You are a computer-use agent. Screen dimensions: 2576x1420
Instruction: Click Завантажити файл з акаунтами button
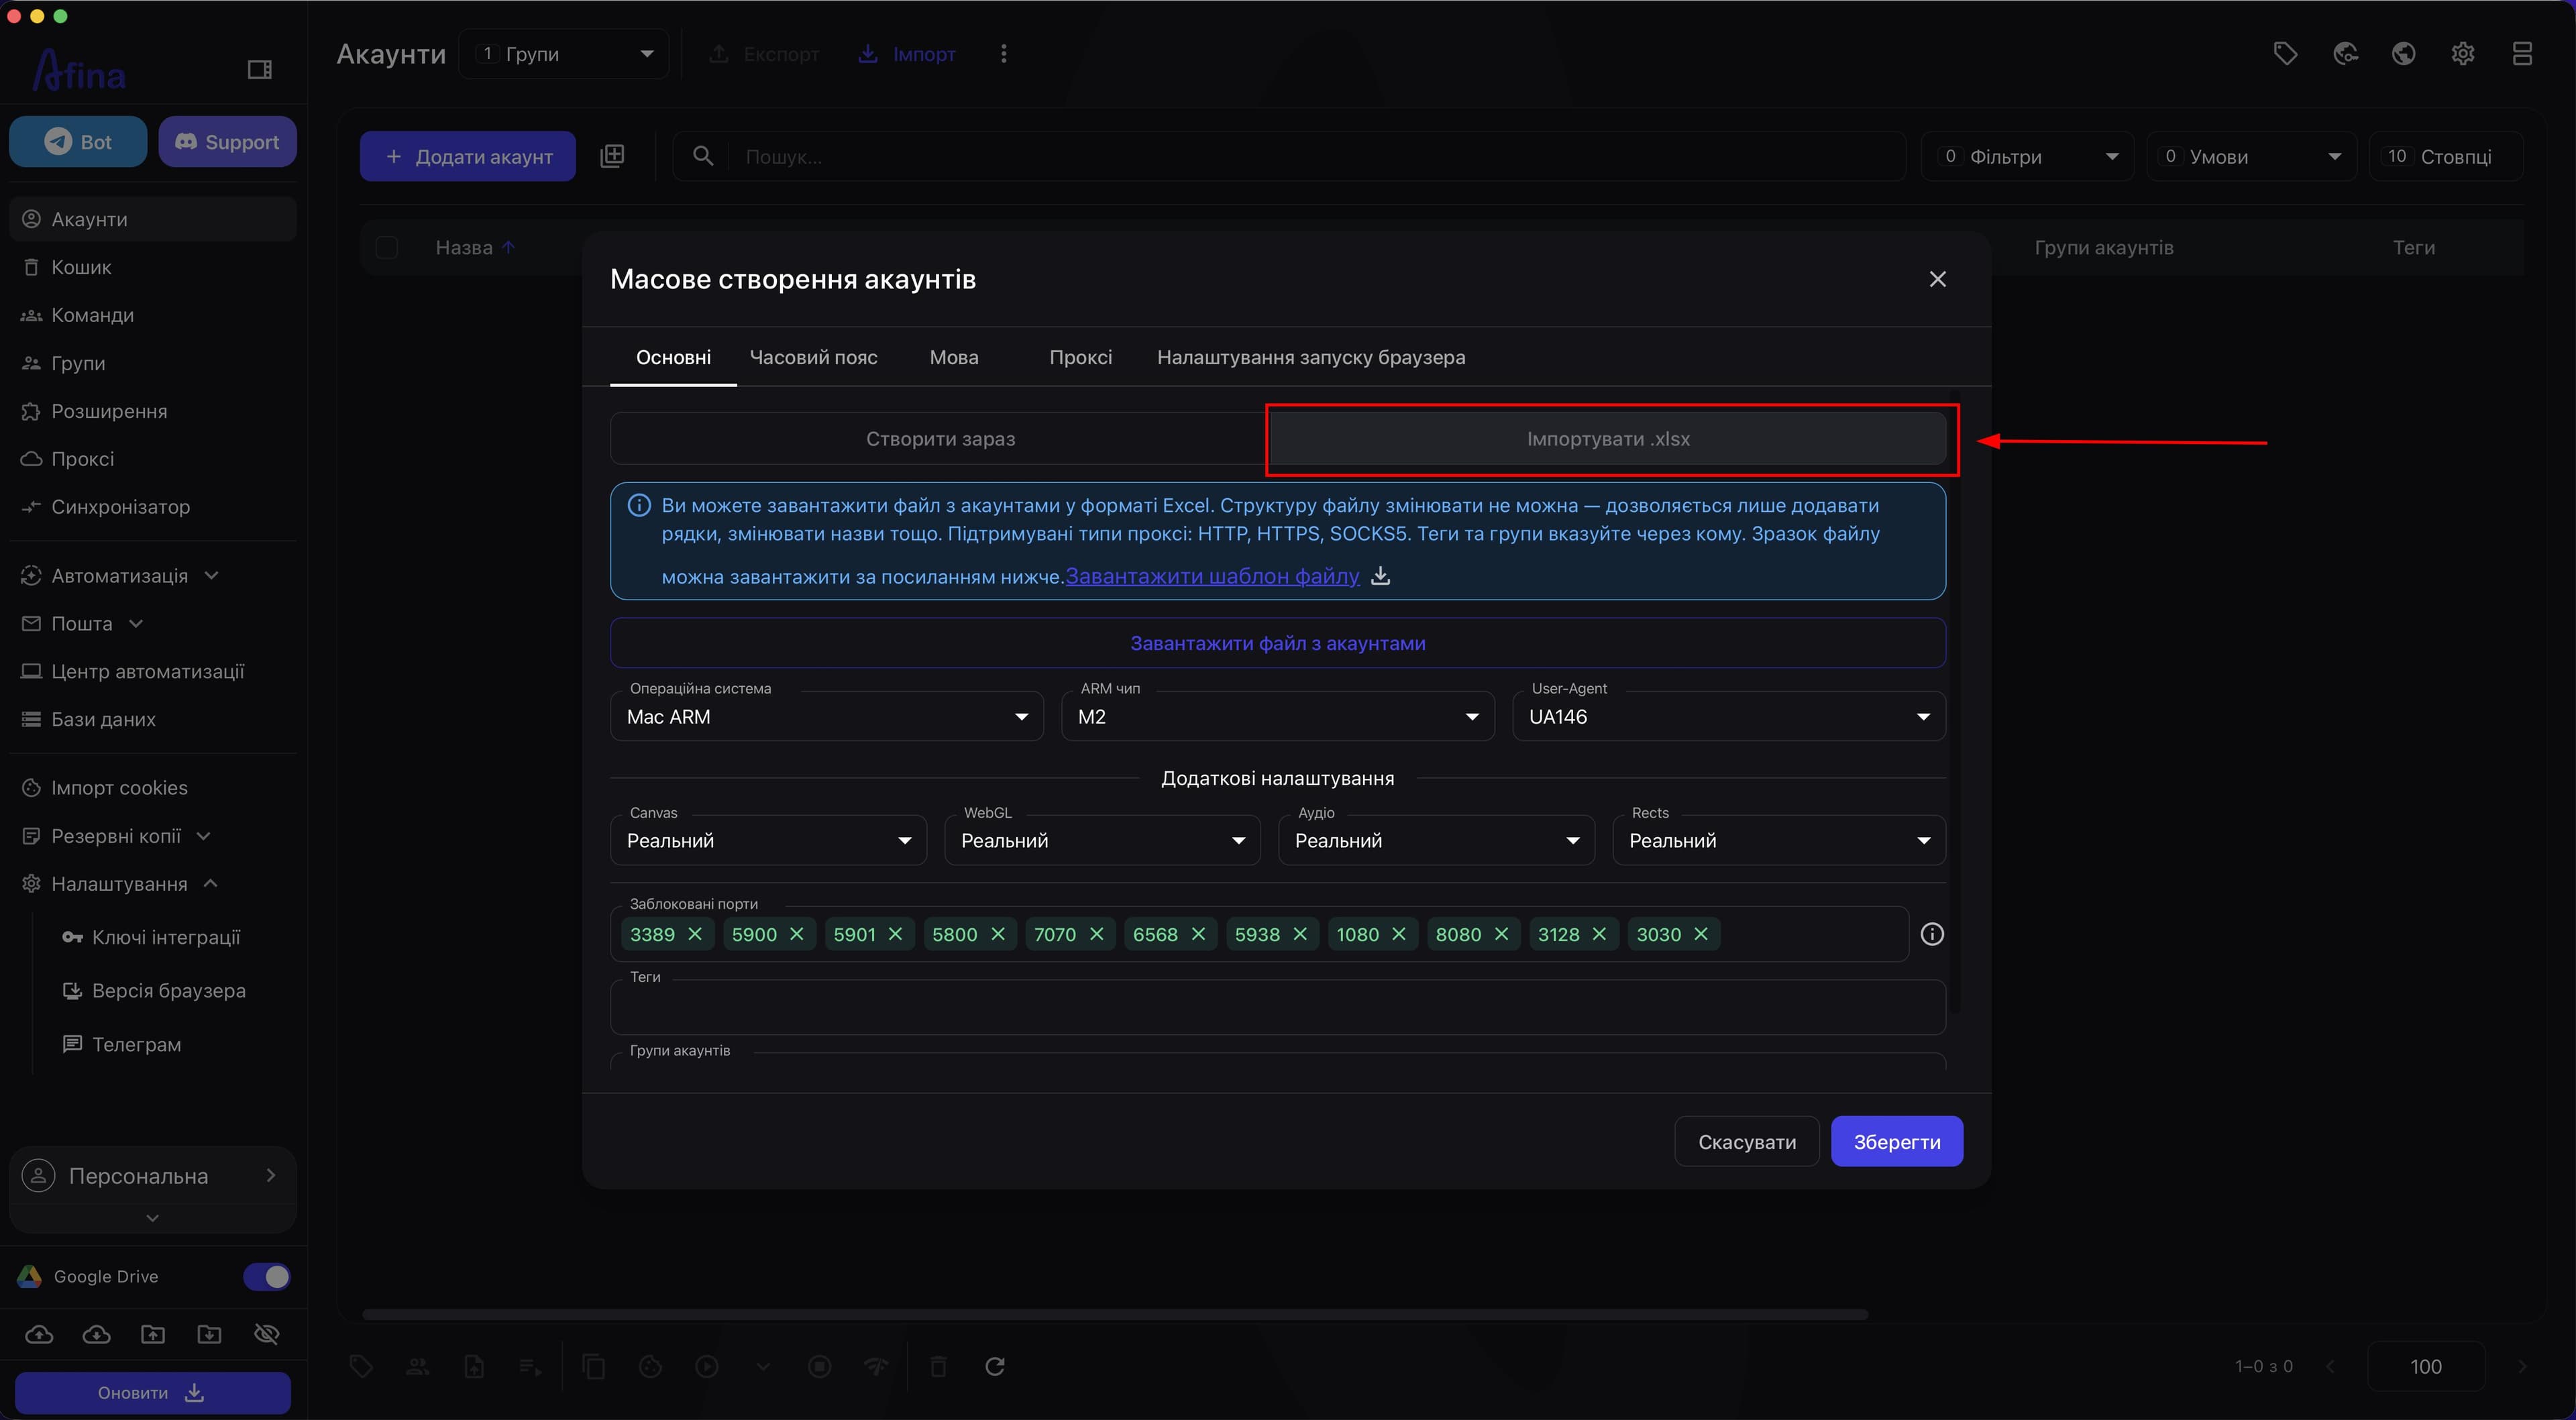coord(1278,643)
